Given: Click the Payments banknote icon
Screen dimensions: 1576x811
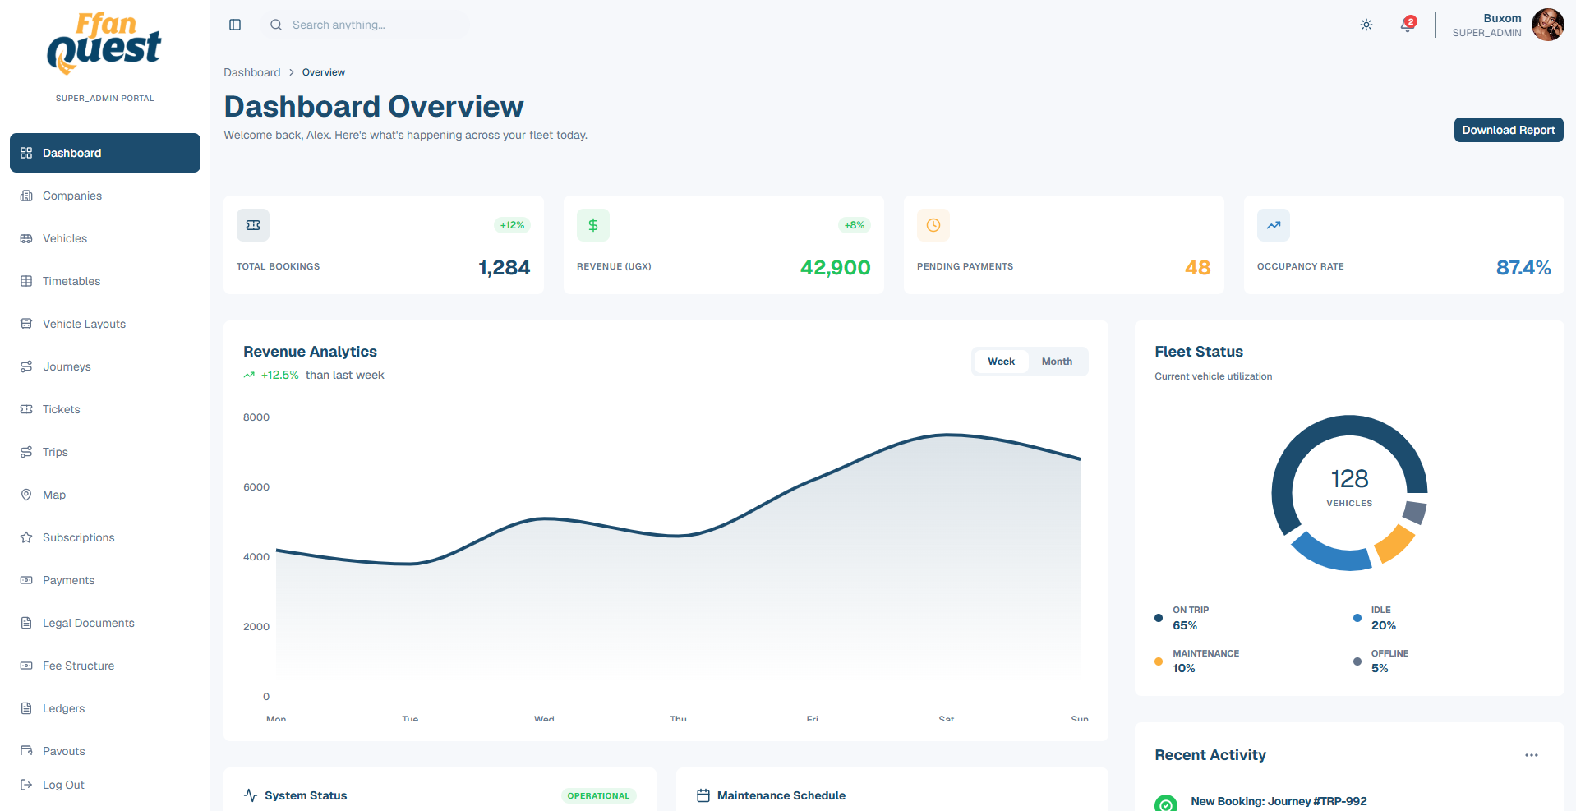Looking at the screenshot, I should [26, 580].
